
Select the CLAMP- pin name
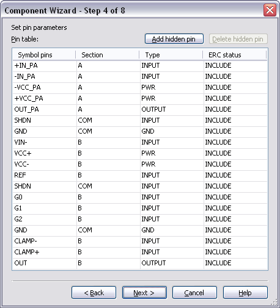pos(26,241)
